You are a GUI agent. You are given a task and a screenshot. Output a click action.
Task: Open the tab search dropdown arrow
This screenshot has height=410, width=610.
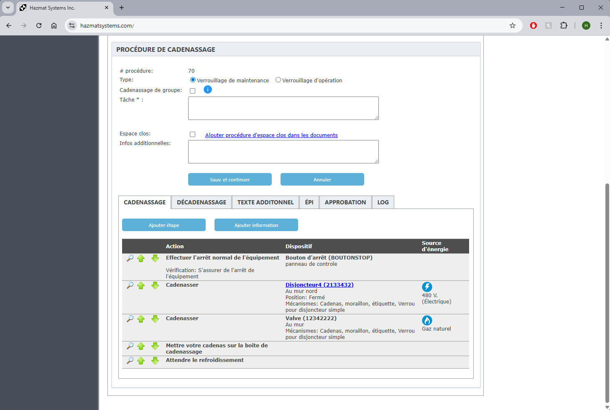pos(8,8)
